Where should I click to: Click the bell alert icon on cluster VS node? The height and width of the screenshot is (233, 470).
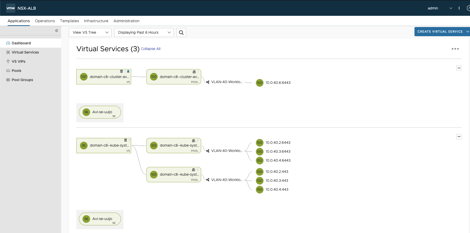(x=128, y=71)
